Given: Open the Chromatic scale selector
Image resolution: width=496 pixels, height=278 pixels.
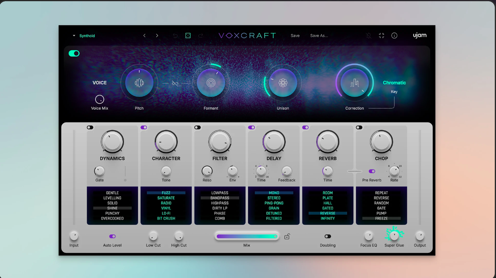Looking at the screenshot, I should pos(394,83).
